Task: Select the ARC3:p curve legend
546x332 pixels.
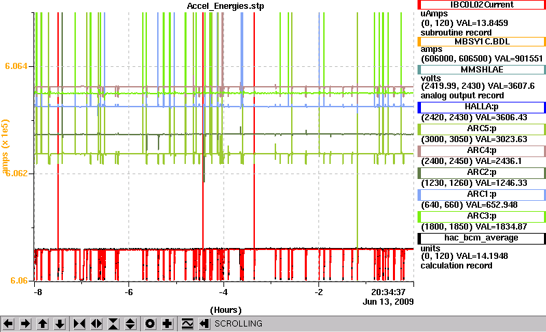Action: tap(482, 217)
